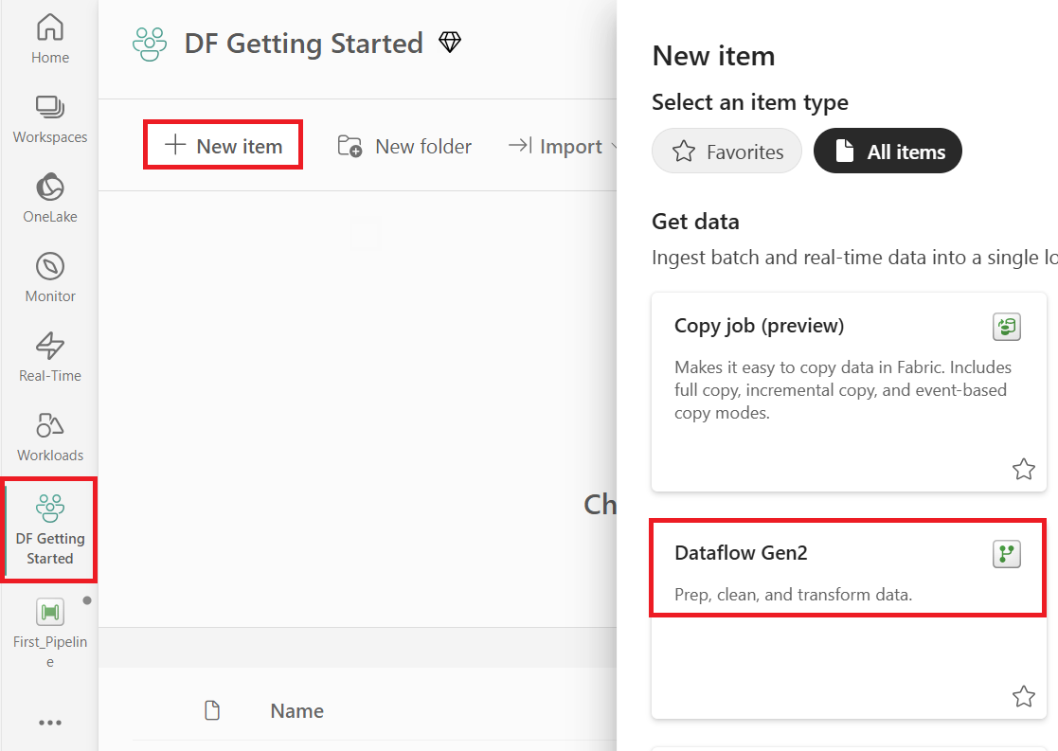Click the diamond icon next to workspace title
Screen dimensions: 1058x751
point(450,42)
